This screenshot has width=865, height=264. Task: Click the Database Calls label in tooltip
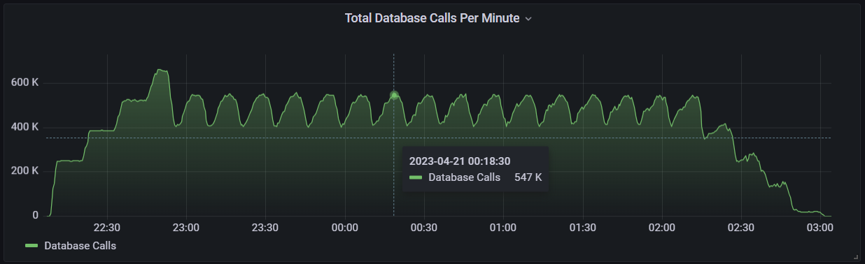coord(464,177)
